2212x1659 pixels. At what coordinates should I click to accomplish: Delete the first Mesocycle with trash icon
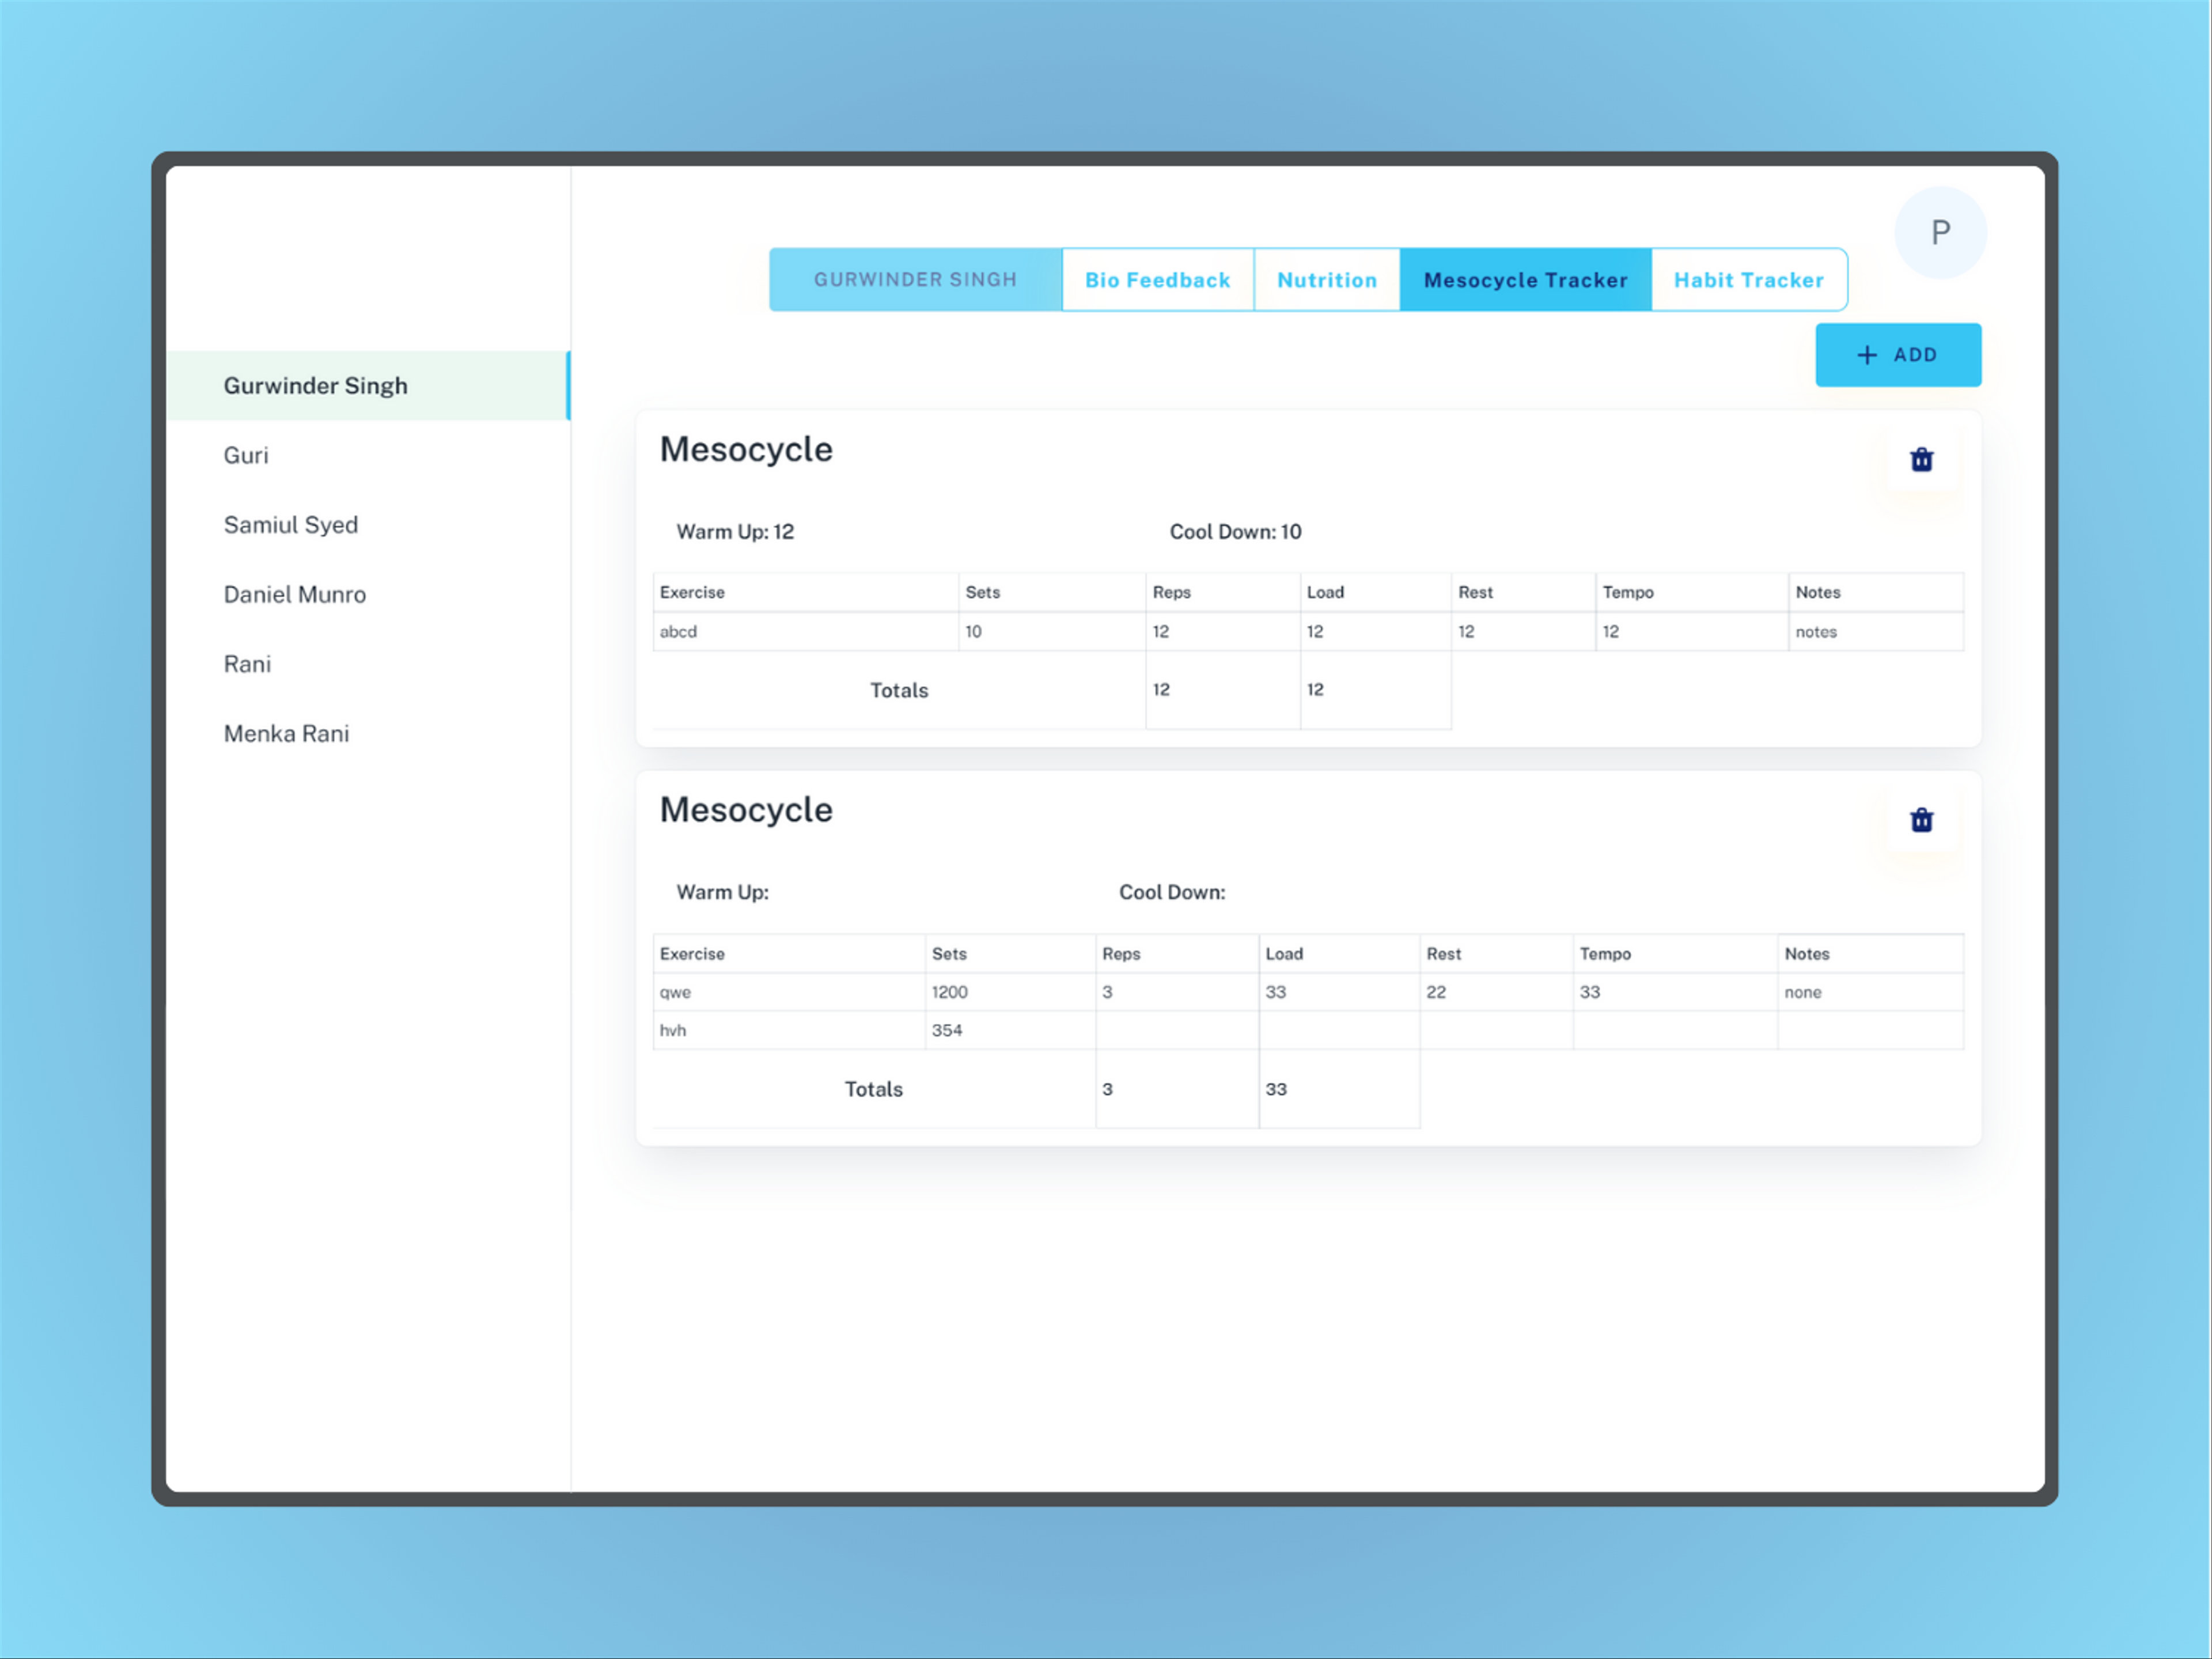pyautogui.click(x=1921, y=459)
